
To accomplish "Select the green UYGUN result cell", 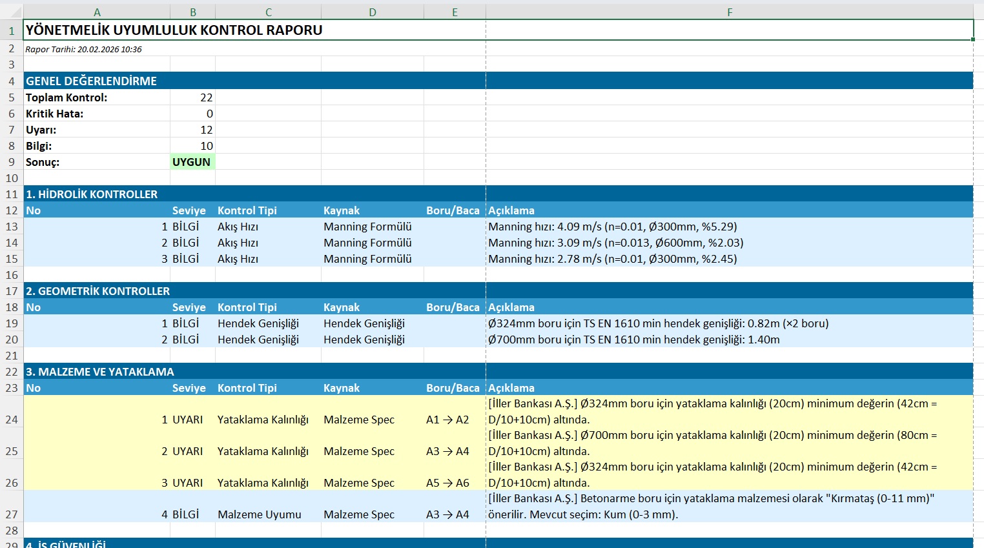I will (193, 162).
